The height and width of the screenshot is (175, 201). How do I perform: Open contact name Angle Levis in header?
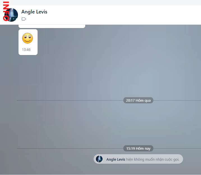[x=34, y=12]
